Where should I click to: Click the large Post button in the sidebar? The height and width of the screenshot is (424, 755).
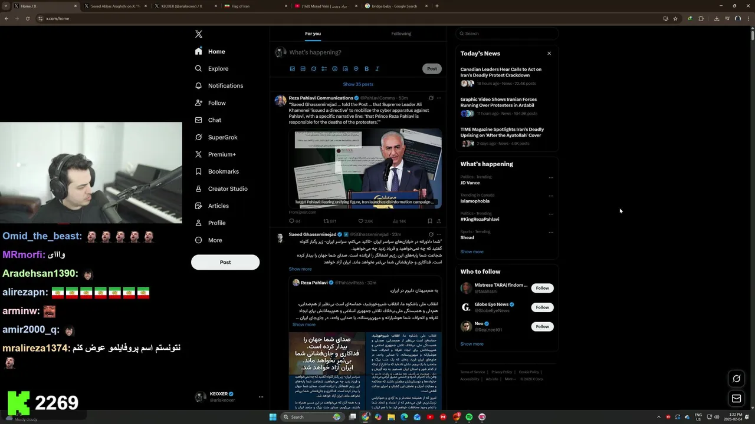click(225, 262)
